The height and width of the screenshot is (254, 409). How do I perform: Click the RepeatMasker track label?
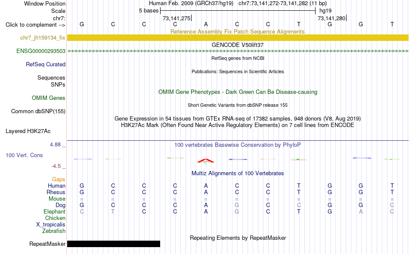pos(47,244)
